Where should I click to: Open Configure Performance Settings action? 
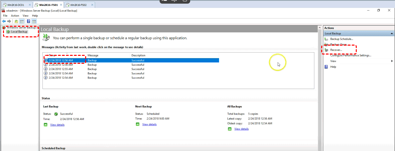pos(350,56)
